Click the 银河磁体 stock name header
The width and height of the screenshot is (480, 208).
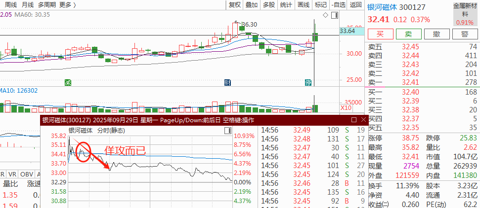[x=382, y=7]
